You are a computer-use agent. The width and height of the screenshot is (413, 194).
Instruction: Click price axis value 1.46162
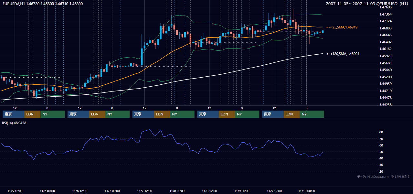click(x=385, y=49)
